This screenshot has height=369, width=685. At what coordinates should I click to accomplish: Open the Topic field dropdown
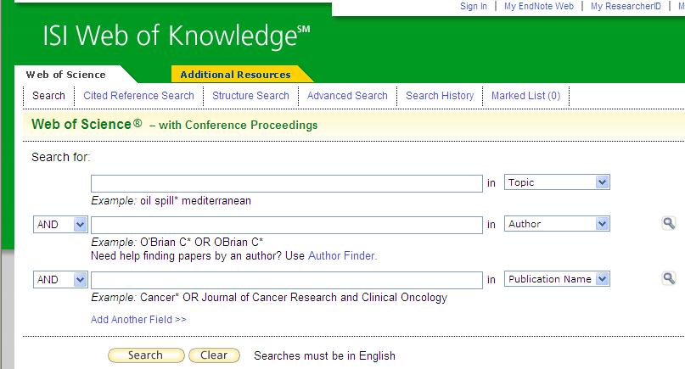click(x=557, y=182)
